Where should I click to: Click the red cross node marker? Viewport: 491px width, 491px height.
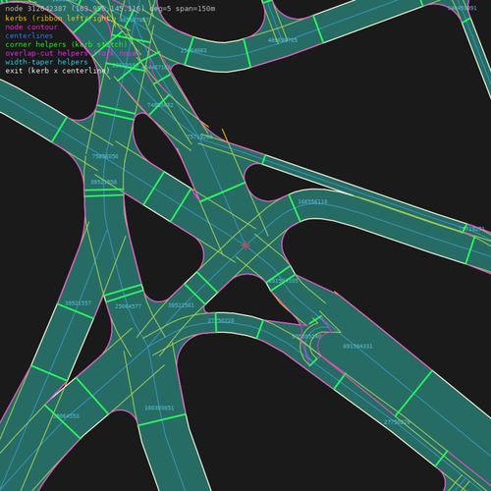point(245,245)
